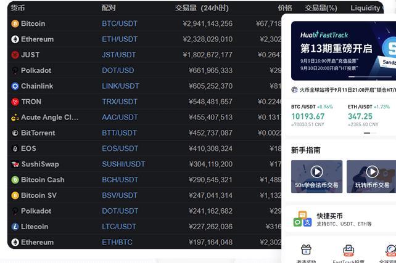Open the DOT/USDT pair link
Screen dimensions: 396x263
tap(120, 211)
